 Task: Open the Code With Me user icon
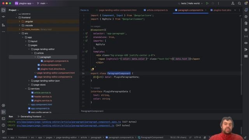click(x=233, y=3)
